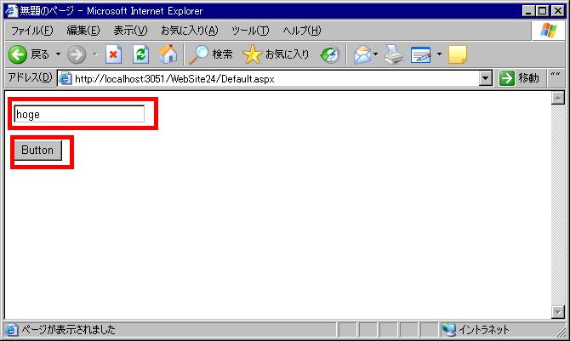This screenshot has width=570, height=341.
Task: Click the IE icon in the title bar
Action: [11, 11]
